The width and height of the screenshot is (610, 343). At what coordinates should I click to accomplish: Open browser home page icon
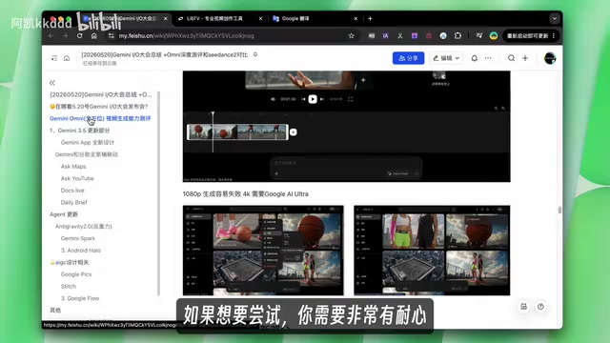click(94, 36)
